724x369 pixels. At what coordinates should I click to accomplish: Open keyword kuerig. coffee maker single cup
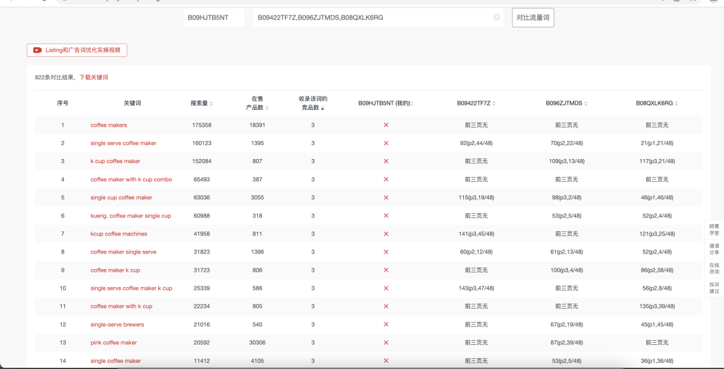pos(131,215)
